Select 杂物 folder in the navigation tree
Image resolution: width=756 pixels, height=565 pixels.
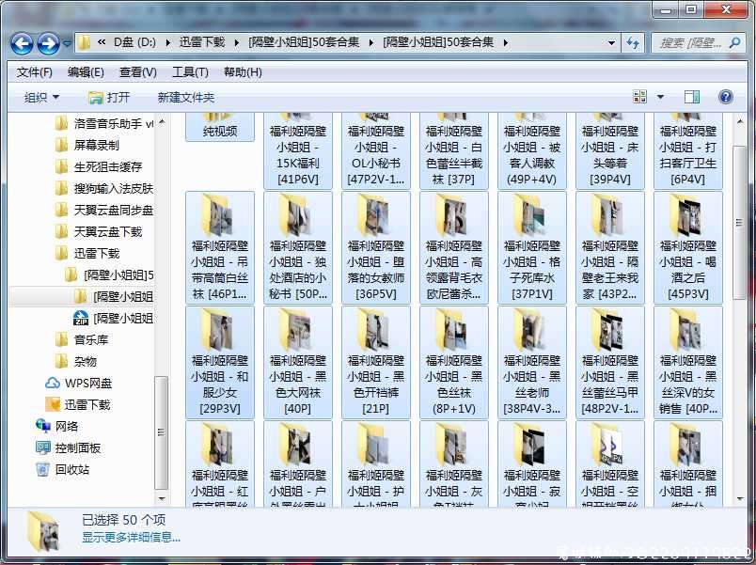(76, 362)
